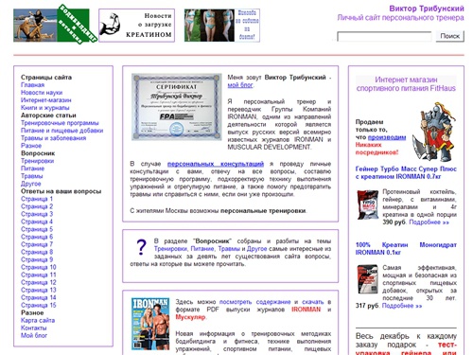473x355 pixels.
Task: Go to Страница 15 answers
Action: (39, 305)
